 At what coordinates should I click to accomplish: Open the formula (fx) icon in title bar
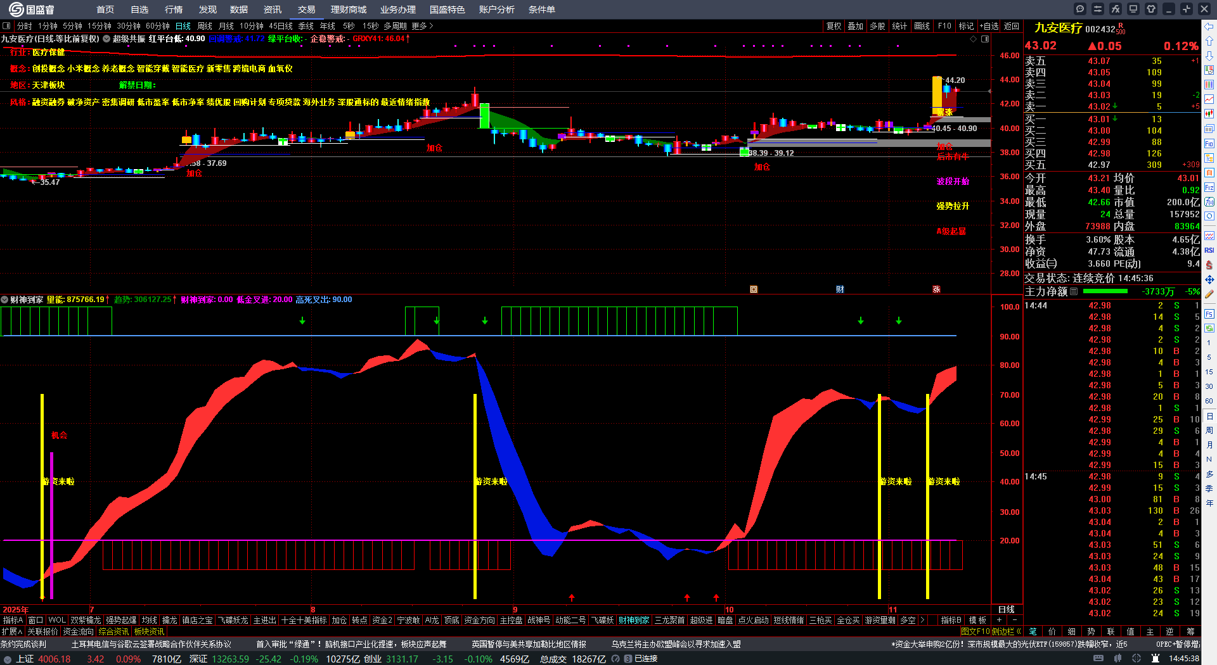(1116, 9)
